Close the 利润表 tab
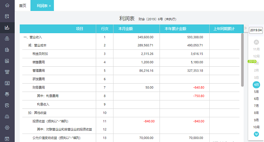 tap(50, 6)
